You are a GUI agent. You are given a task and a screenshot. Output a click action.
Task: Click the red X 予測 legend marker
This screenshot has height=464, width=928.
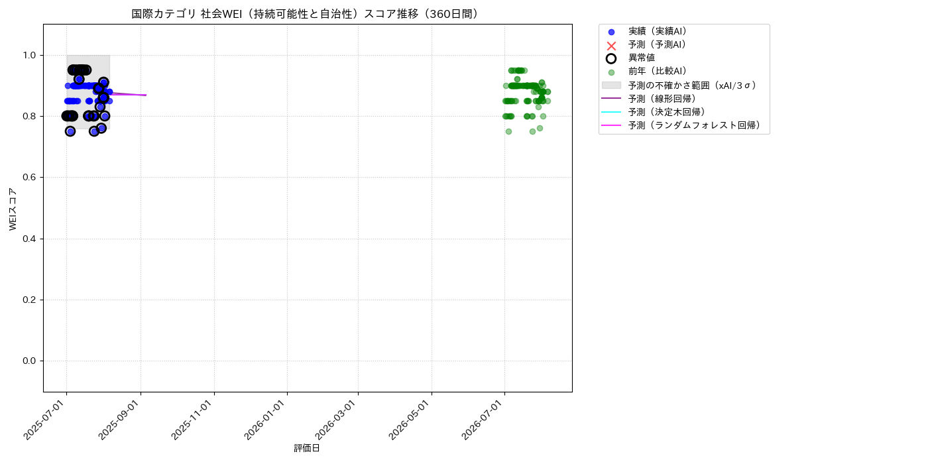[611, 45]
